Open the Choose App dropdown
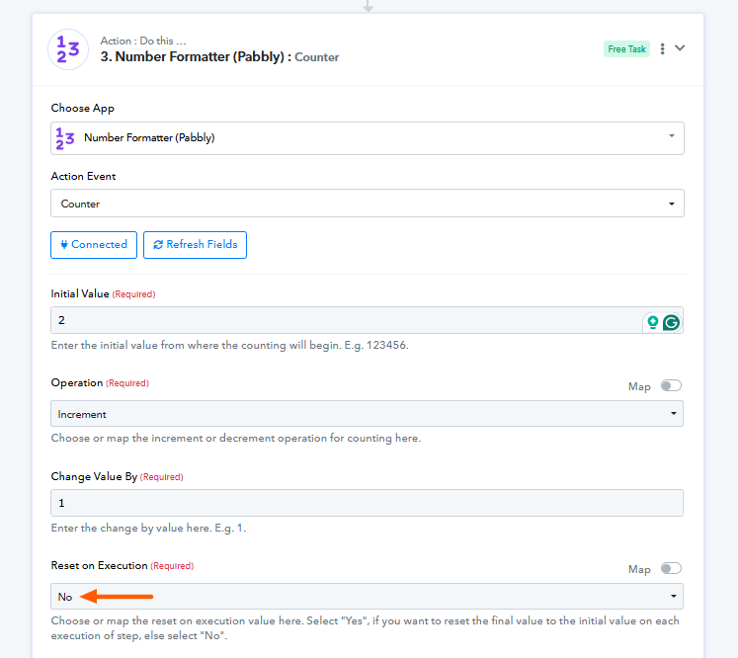Screen dimensions: 738x658 (x=368, y=138)
